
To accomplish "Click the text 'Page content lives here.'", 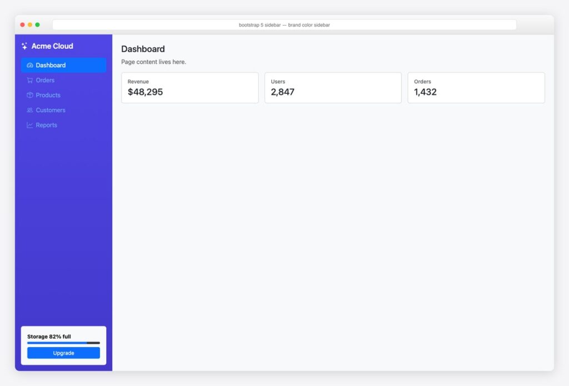I will pyautogui.click(x=153, y=62).
